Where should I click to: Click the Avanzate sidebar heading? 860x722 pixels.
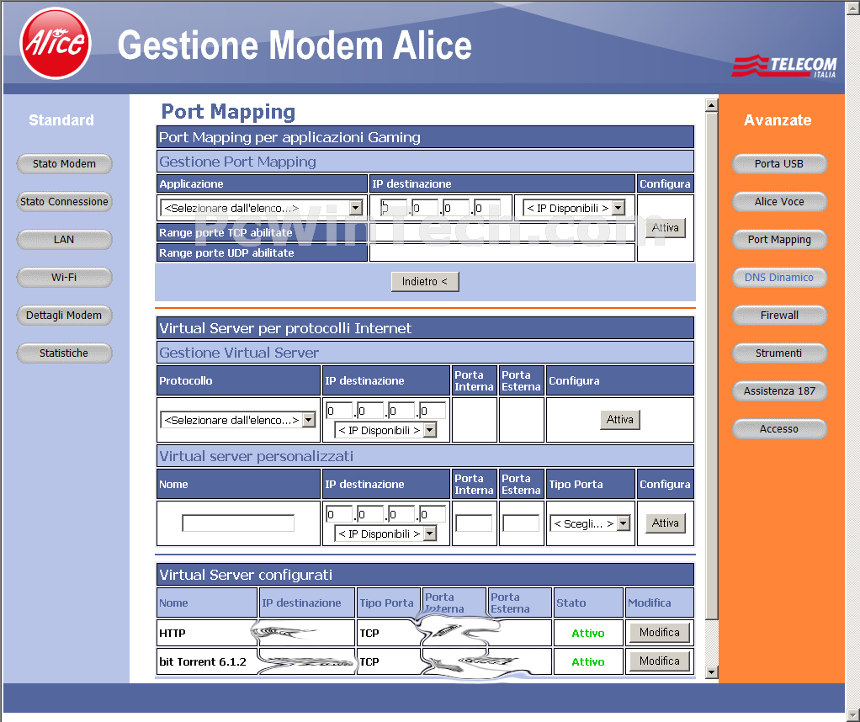778,119
